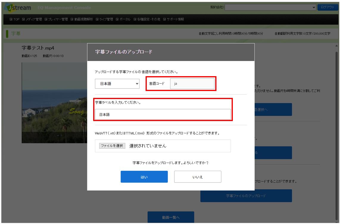Open the メディア管理 menu
Screen dimensions: 340x224
click(32, 19)
